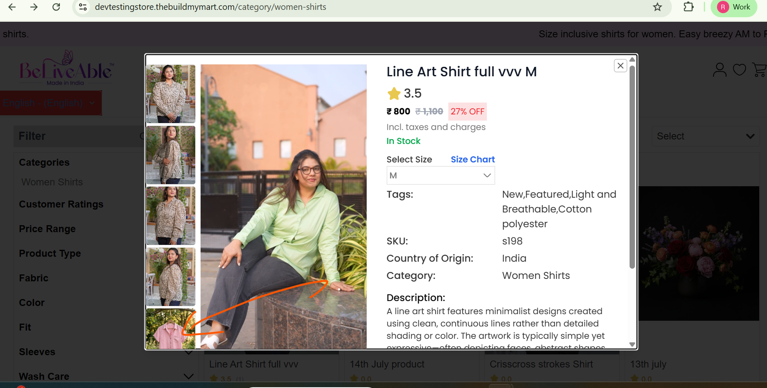Click the popup scrollbar down arrow
This screenshot has height=388, width=767.
click(x=632, y=345)
